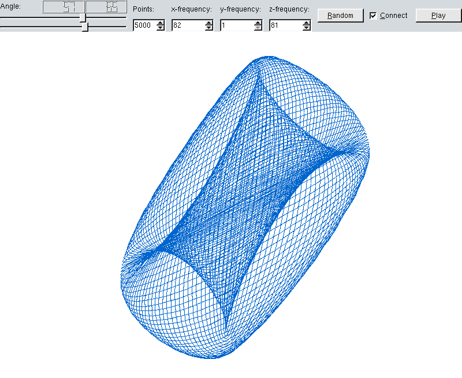Decrease z-frequency with the down arrow
Screen dimensions: 462x378
pos(307,28)
